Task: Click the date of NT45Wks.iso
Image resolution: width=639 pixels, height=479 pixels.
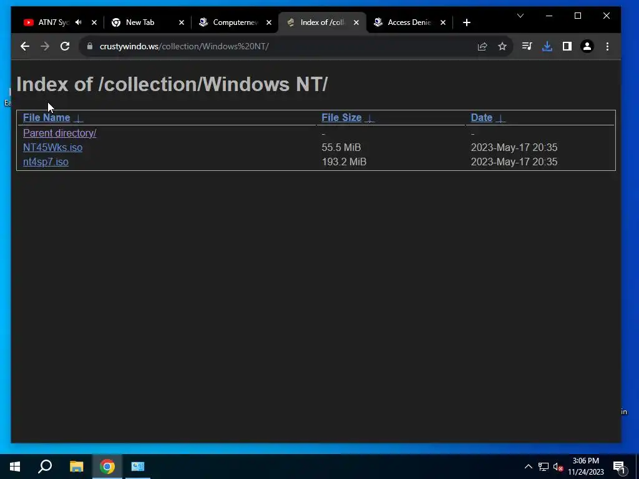Action: pos(514,147)
